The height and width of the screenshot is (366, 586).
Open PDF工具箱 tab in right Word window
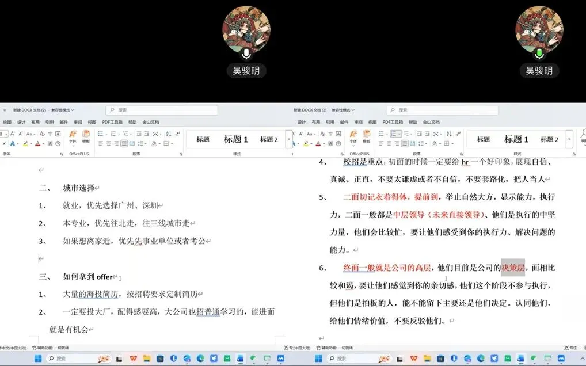click(393, 122)
